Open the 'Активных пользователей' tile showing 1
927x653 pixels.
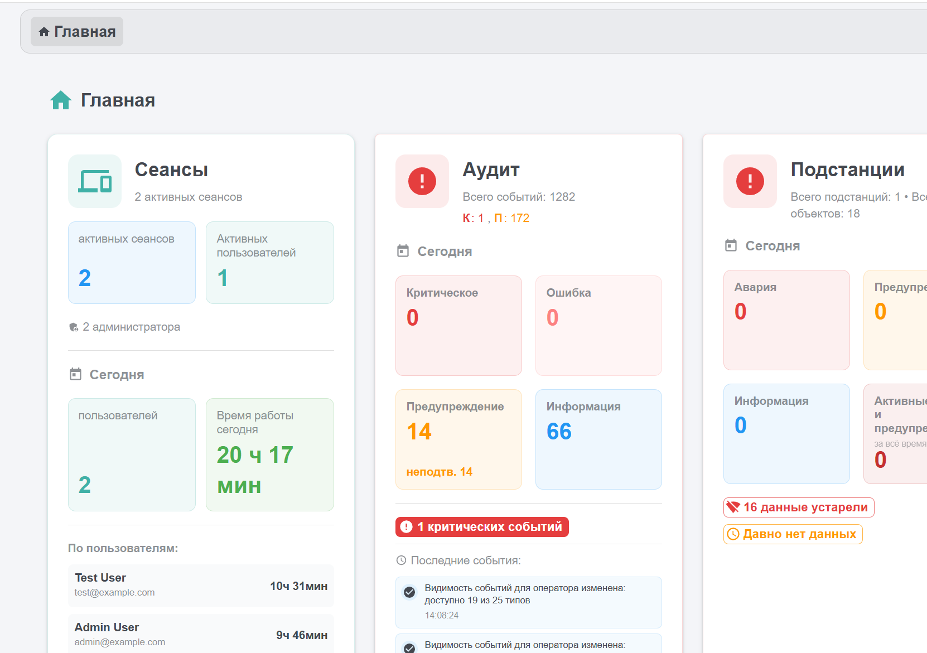(x=270, y=263)
